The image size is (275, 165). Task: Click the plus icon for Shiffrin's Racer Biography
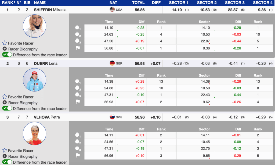click(5, 49)
